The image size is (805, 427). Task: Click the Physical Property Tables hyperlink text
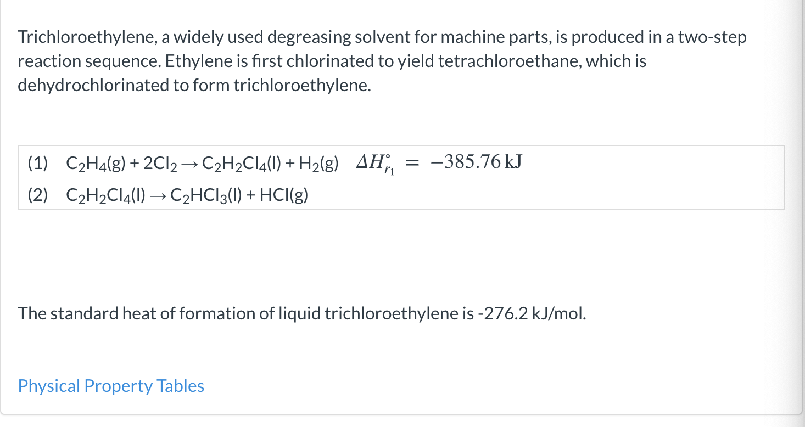pos(110,386)
